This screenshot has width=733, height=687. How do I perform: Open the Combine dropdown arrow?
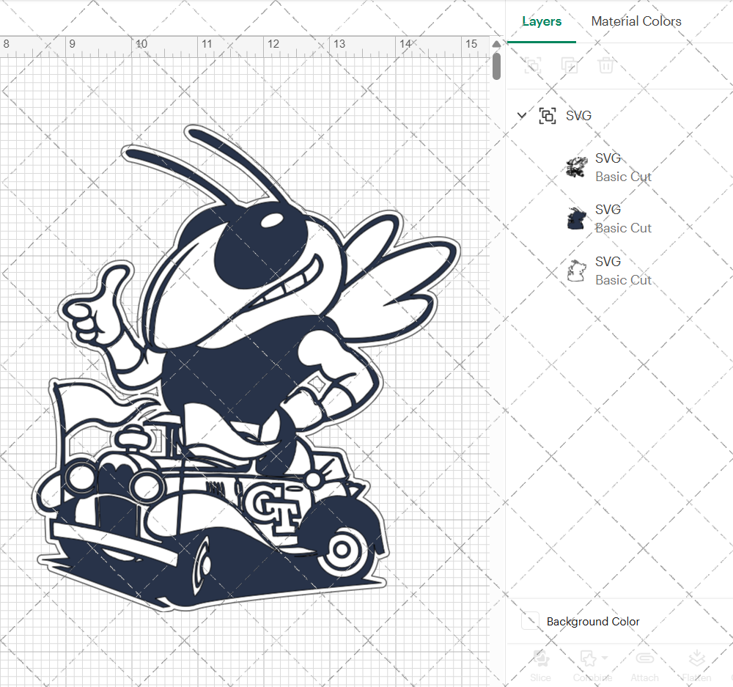point(605,658)
